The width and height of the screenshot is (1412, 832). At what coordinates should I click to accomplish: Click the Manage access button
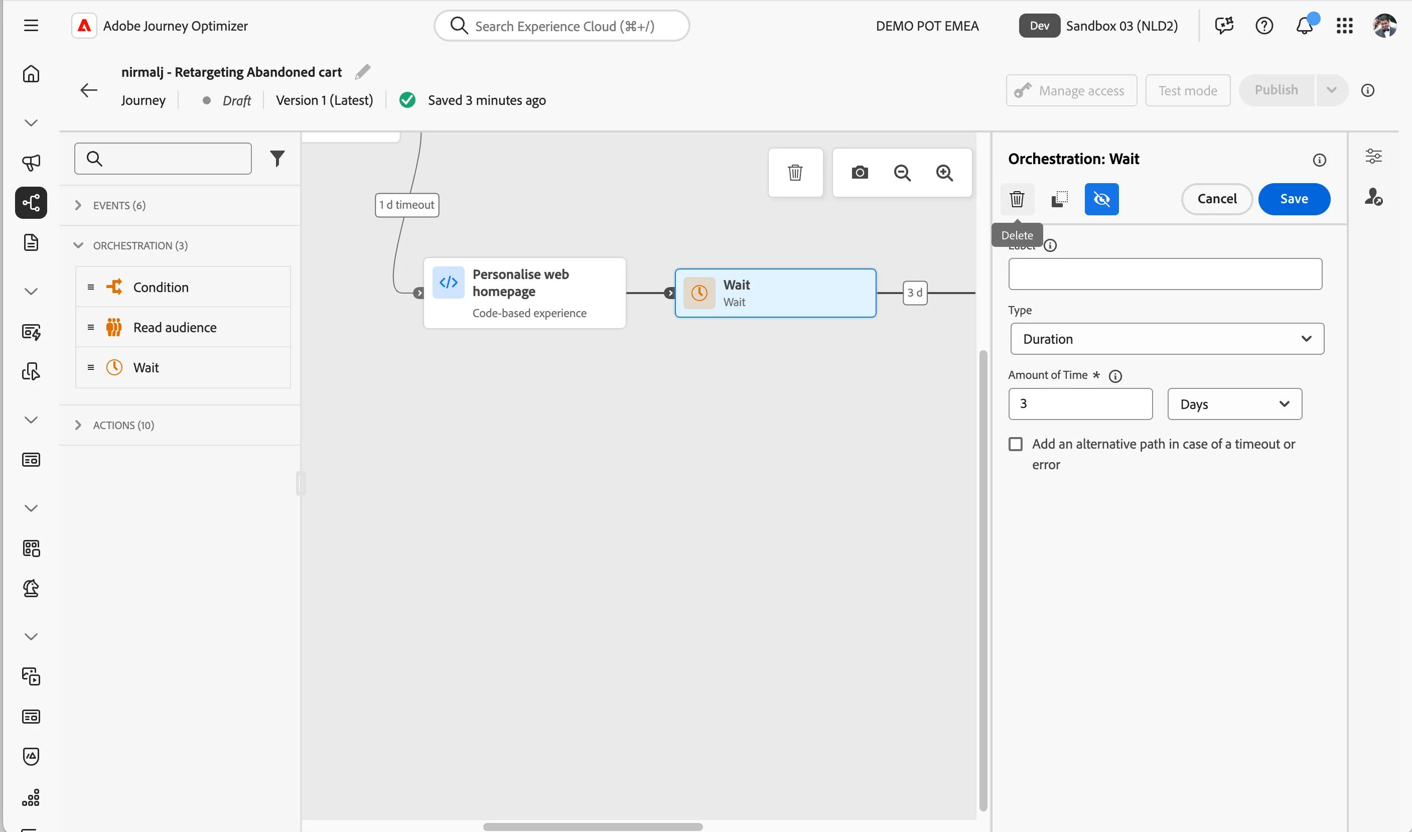click(x=1071, y=90)
